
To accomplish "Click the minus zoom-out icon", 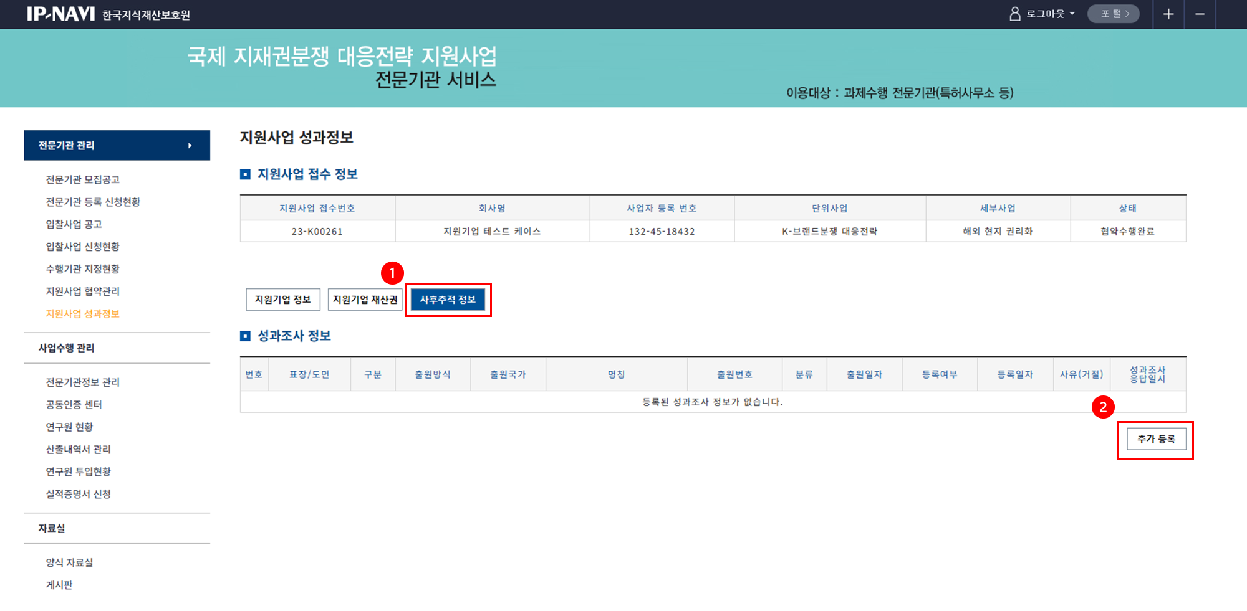I will (1200, 14).
